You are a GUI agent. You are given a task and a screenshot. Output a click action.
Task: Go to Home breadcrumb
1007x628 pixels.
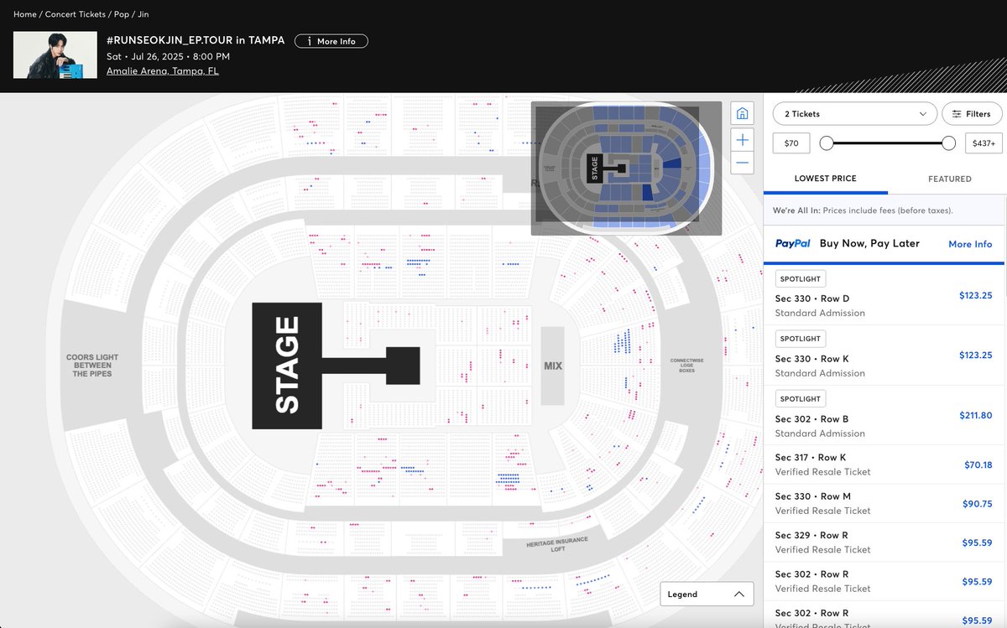pos(25,14)
